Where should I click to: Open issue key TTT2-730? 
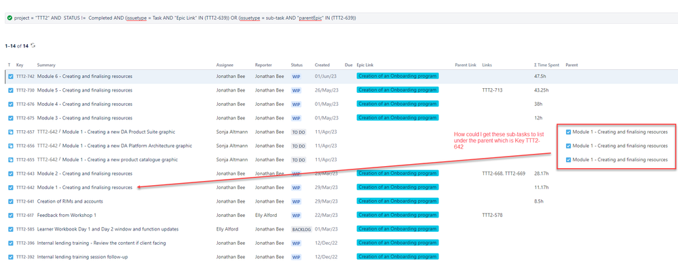(25, 90)
